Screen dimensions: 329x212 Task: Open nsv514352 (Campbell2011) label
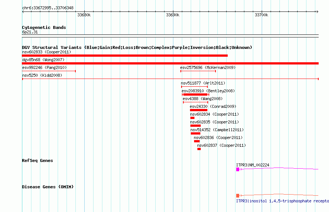(217, 130)
